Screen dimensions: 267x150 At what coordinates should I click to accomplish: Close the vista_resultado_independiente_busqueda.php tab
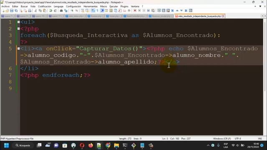pos(223,16)
